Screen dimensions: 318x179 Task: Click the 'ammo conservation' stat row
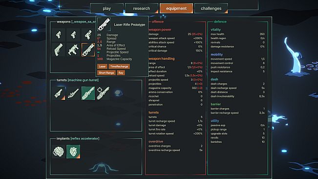[175, 92]
